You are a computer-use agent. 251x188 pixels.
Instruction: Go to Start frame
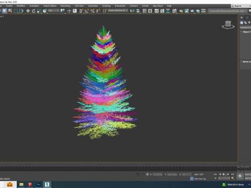click(215, 174)
